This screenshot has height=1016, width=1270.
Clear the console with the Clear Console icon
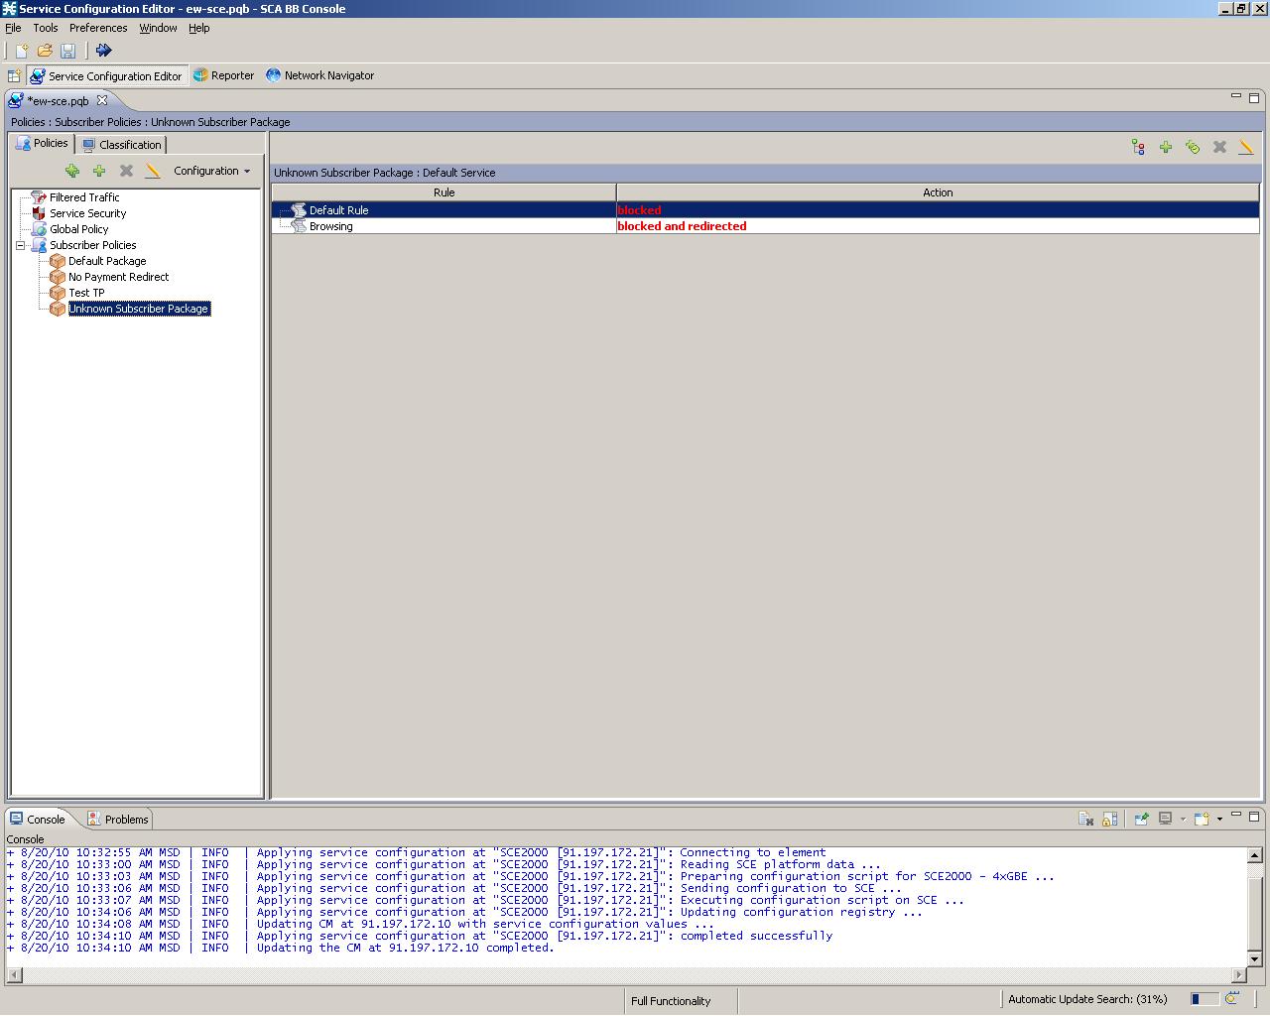1085,819
